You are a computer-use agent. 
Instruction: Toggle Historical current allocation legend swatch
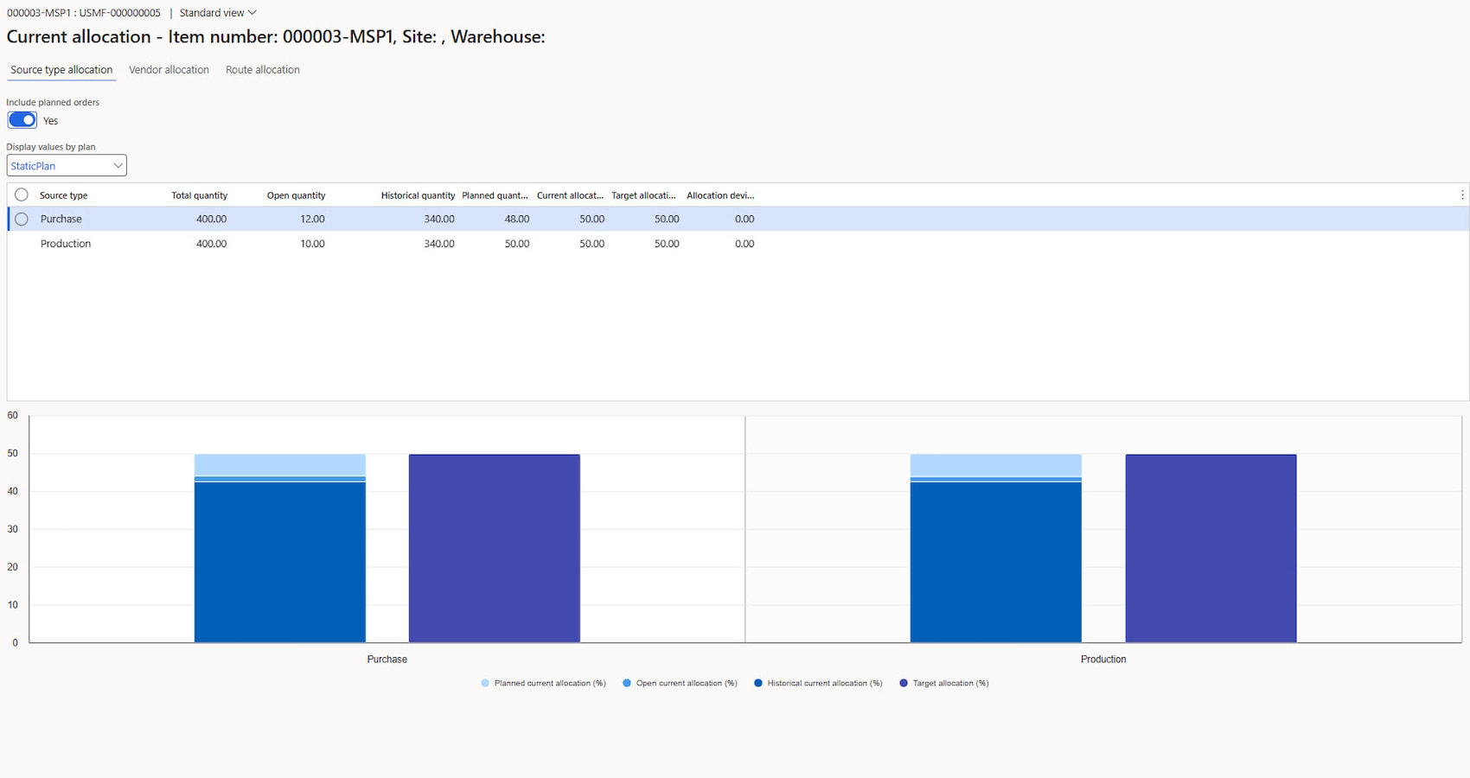click(758, 683)
